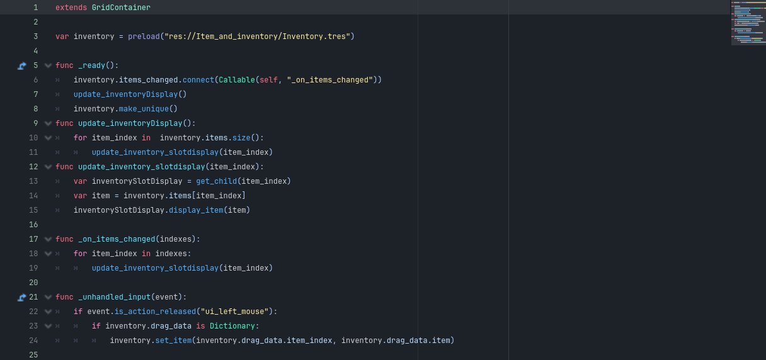Click the display_item method call
The width and height of the screenshot is (766, 360).
click(196, 210)
